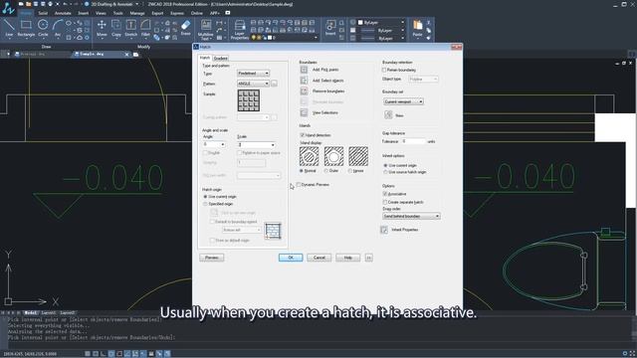The image size is (637, 358).
Task: Click the hatch pattern Sample swatch
Action: [x=249, y=100]
